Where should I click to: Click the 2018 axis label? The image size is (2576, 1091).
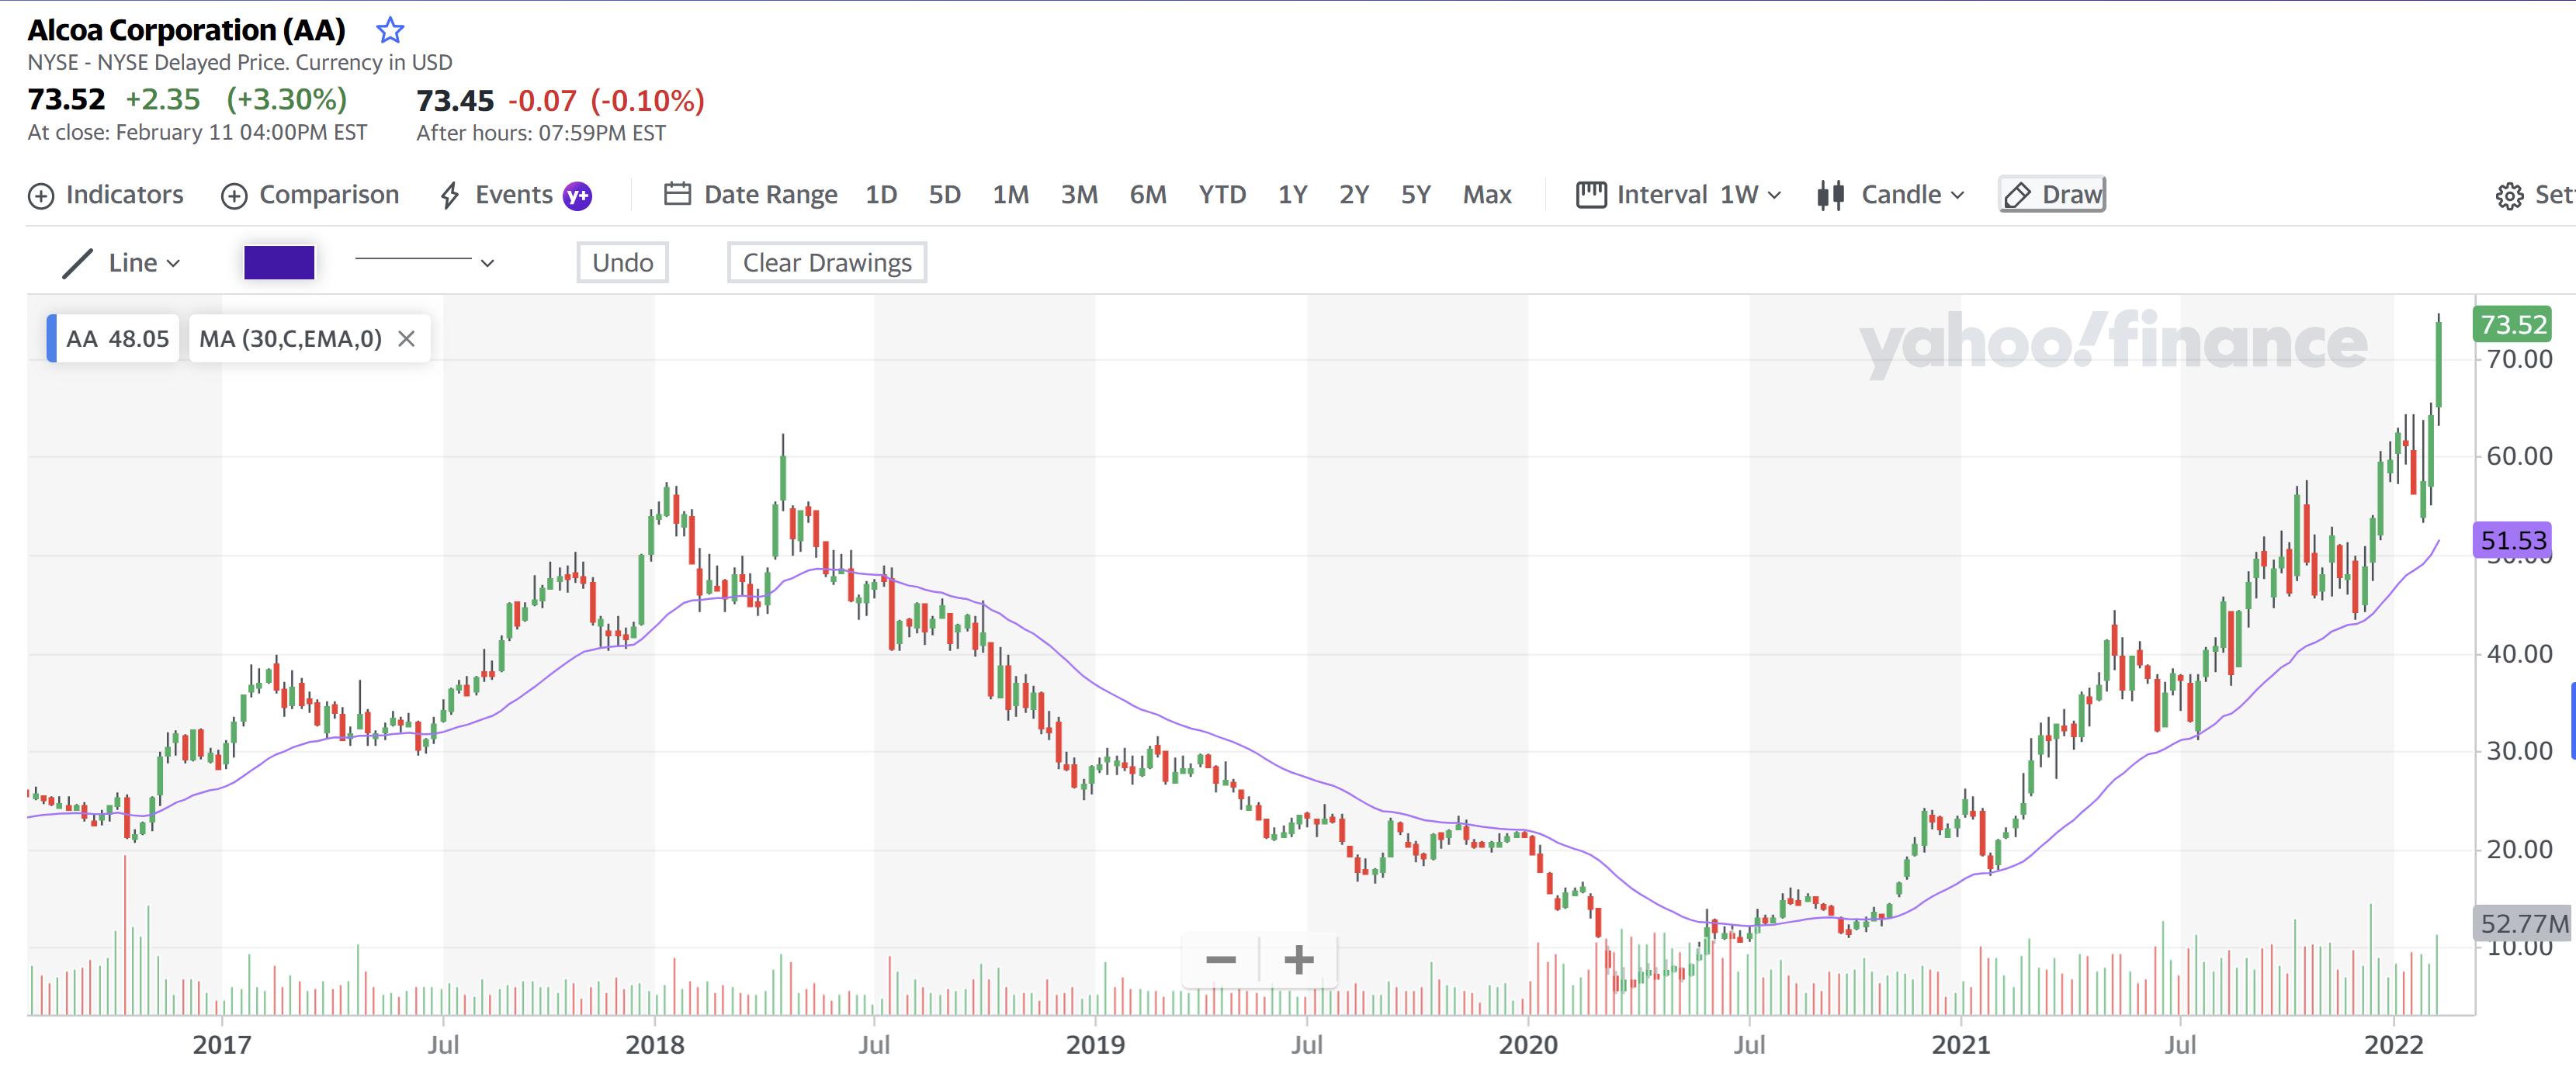(x=655, y=1045)
